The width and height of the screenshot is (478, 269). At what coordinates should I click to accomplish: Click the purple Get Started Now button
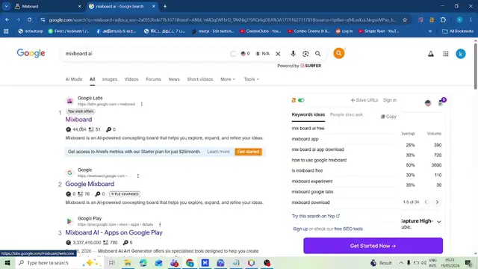tap(373, 246)
